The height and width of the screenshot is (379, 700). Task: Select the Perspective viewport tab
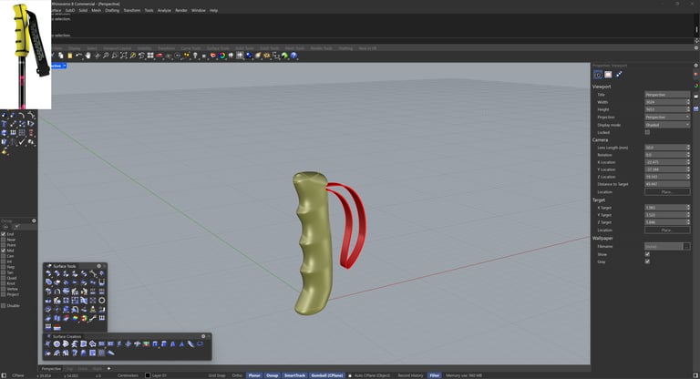pyautogui.click(x=51, y=369)
